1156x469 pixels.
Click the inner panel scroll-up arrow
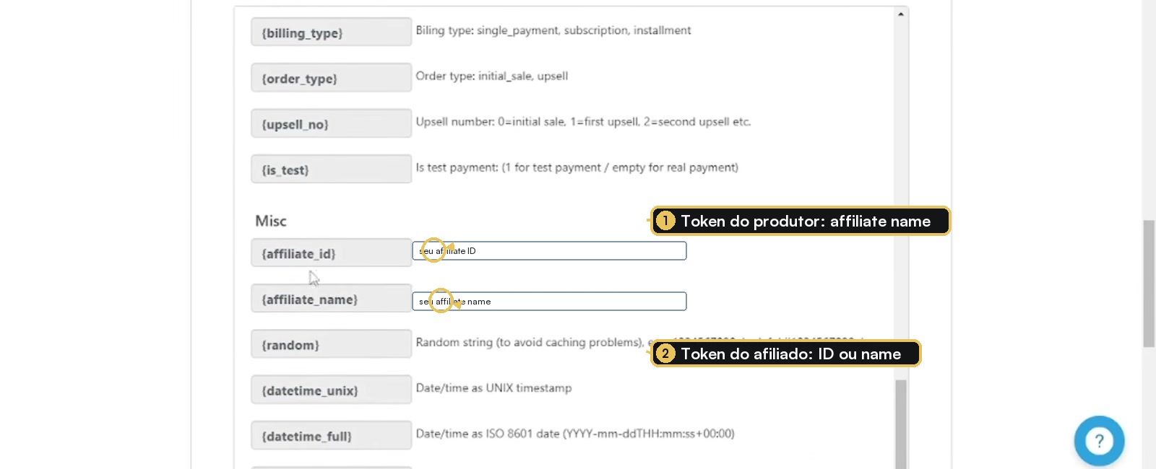pyautogui.click(x=900, y=14)
